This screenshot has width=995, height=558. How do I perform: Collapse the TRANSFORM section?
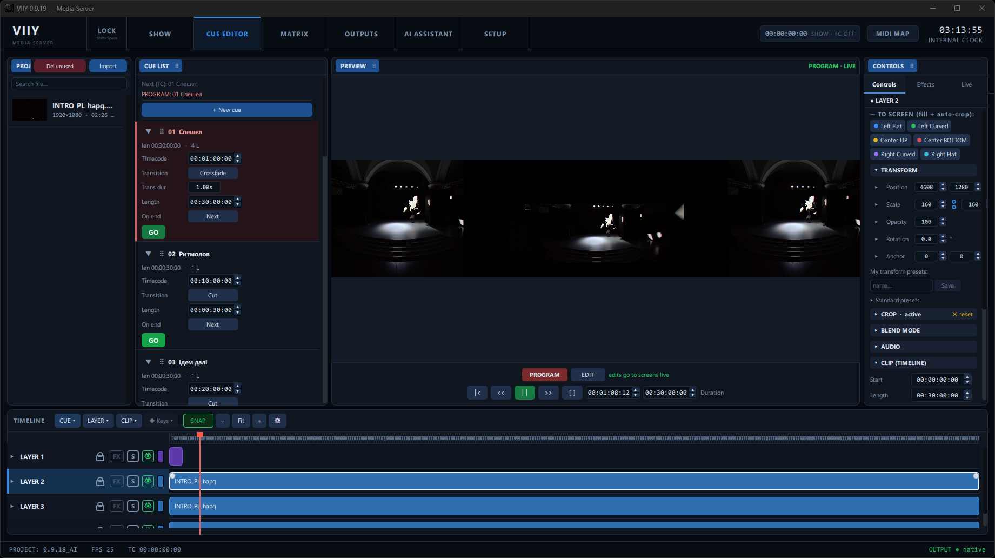point(876,170)
